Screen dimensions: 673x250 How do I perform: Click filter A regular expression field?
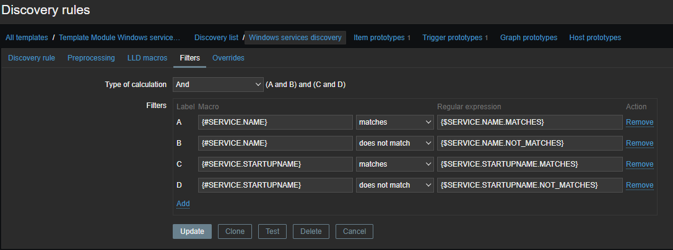point(529,122)
